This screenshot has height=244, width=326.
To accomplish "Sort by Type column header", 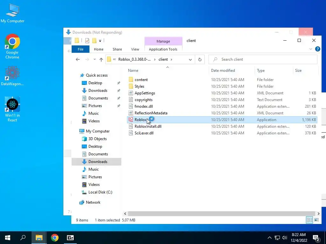I will [273, 70].
